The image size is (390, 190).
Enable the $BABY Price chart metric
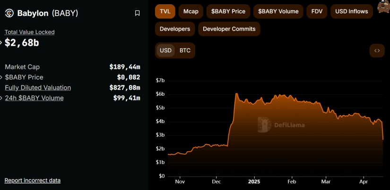tap(228, 11)
